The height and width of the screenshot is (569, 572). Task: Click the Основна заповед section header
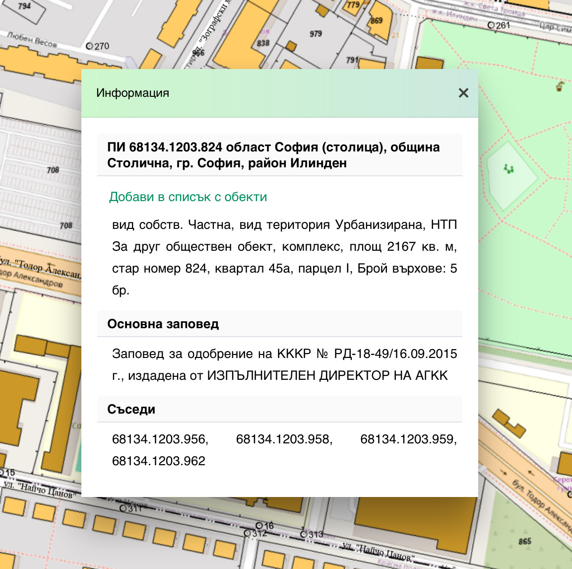(x=163, y=324)
